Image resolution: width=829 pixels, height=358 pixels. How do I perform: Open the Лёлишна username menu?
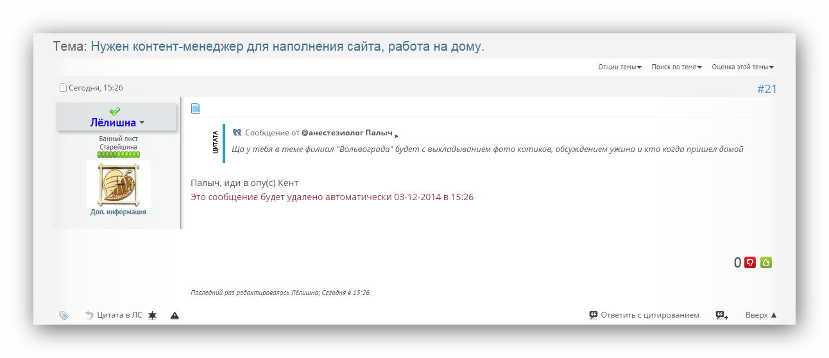(x=117, y=122)
